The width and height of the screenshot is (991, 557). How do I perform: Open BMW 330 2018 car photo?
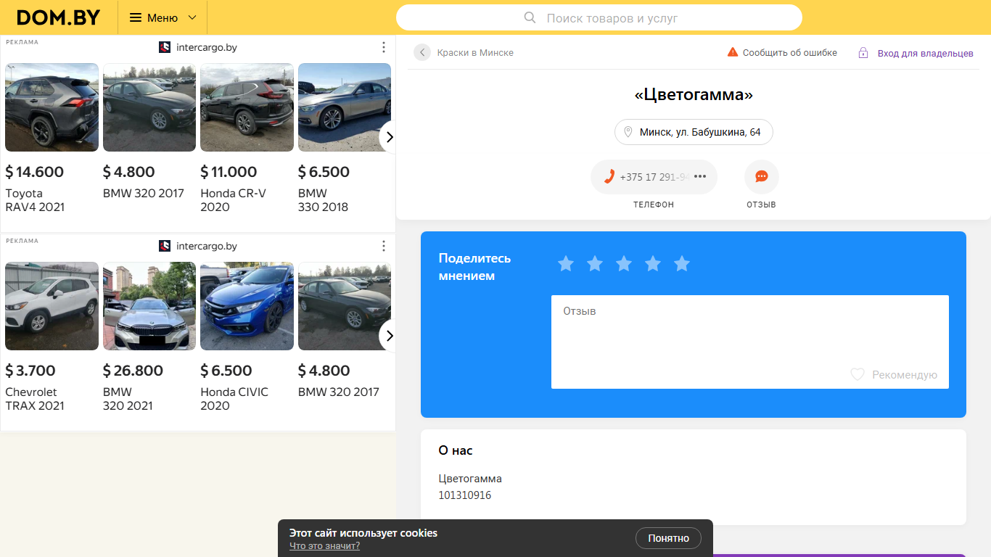(x=345, y=107)
